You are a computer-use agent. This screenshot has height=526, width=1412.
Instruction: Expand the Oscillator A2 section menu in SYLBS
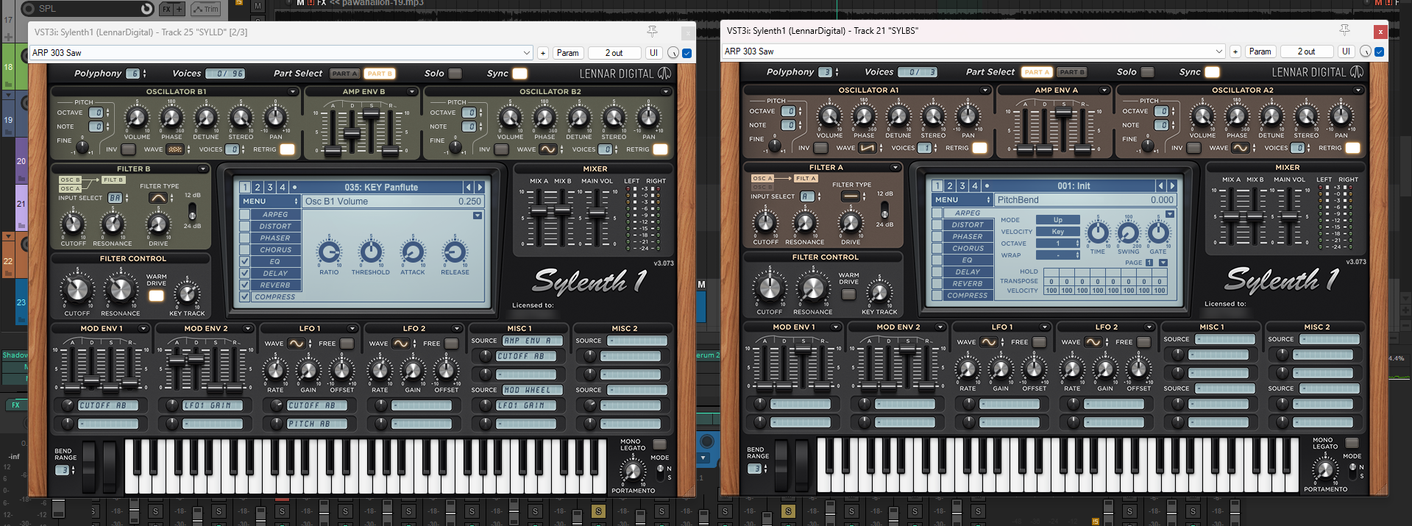coord(1358,90)
